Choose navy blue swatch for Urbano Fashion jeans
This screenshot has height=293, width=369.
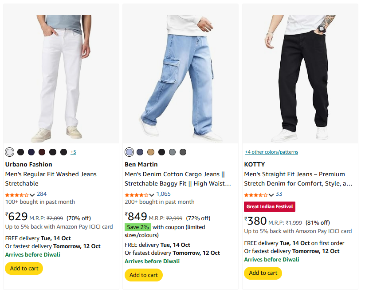[31, 152]
